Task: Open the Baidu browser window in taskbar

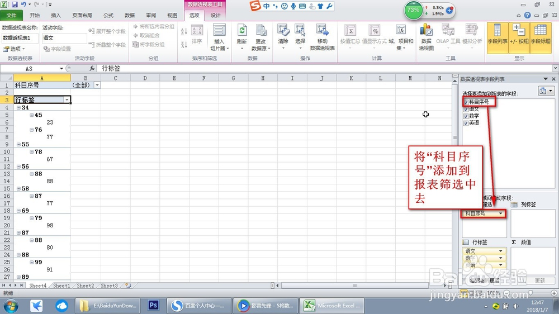Action: pos(199,306)
